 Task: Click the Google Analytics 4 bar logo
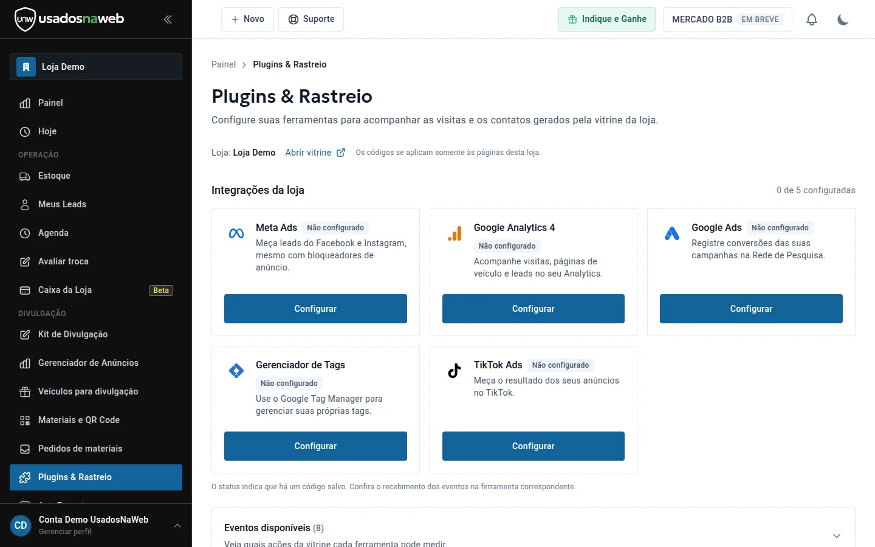tap(455, 233)
